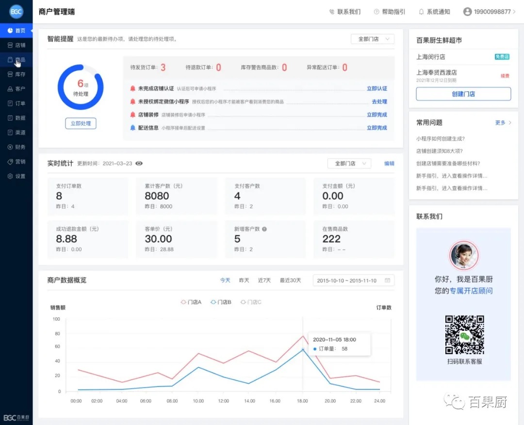Open 订单 orders in sidebar
The width and height of the screenshot is (524, 425).
coord(16,103)
